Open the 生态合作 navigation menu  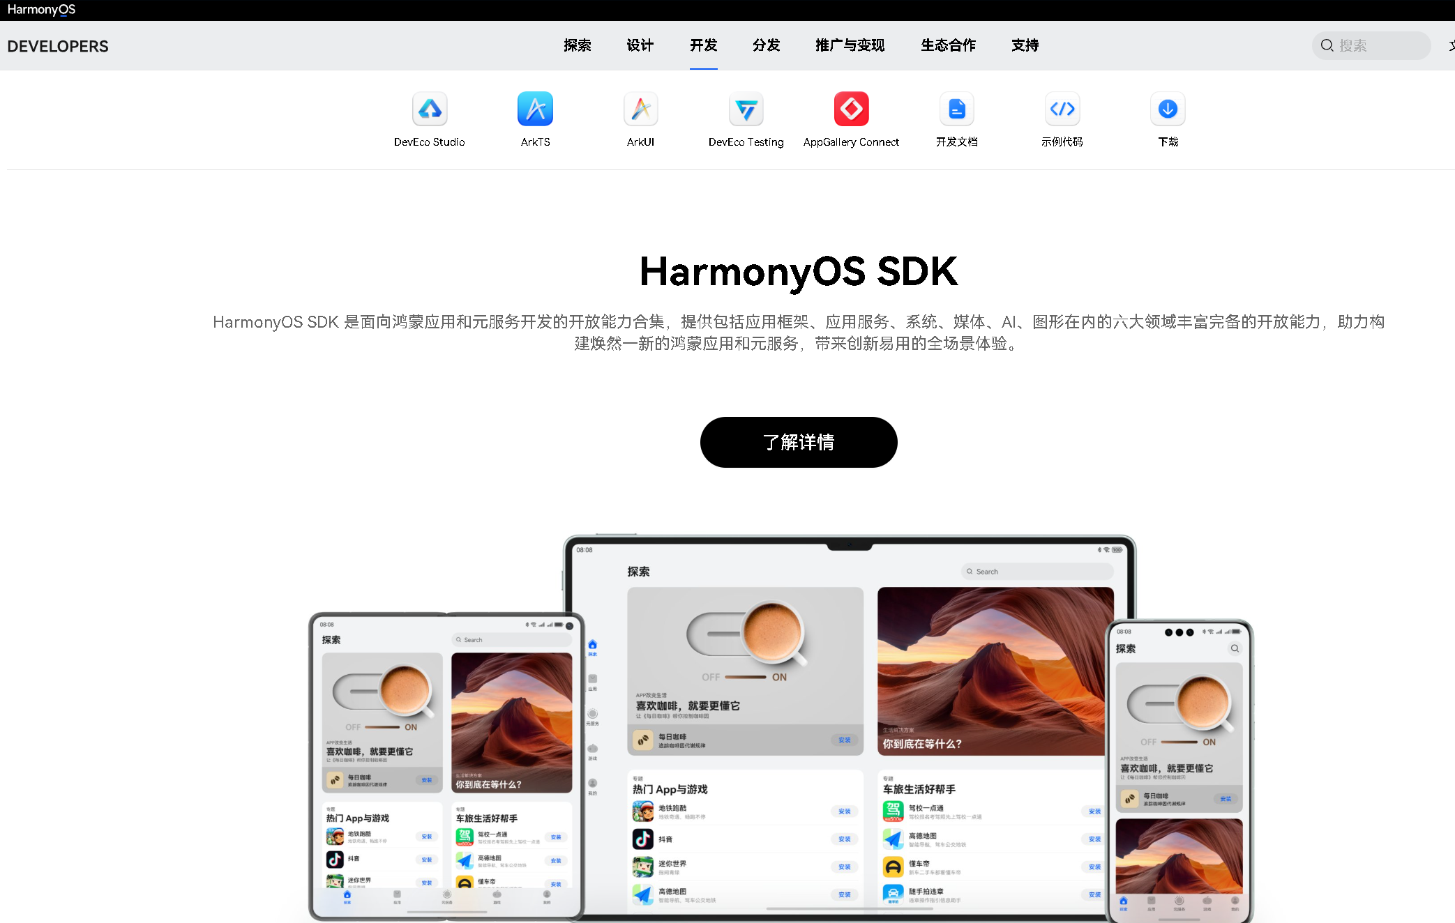pyautogui.click(x=949, y=45)
